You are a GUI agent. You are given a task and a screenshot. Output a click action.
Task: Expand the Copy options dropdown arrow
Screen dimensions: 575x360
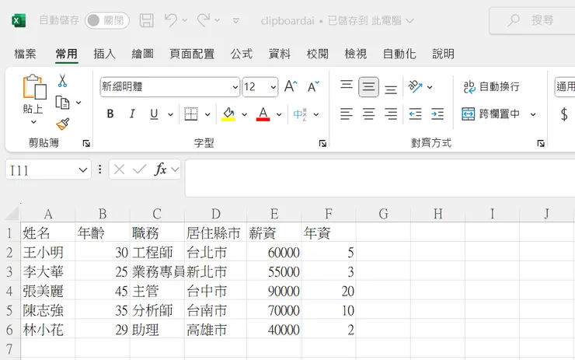point(78,103)
